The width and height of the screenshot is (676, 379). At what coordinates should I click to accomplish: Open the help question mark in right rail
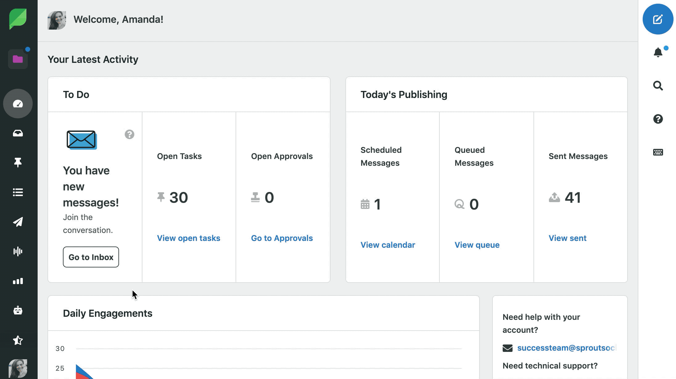point(658,119)
